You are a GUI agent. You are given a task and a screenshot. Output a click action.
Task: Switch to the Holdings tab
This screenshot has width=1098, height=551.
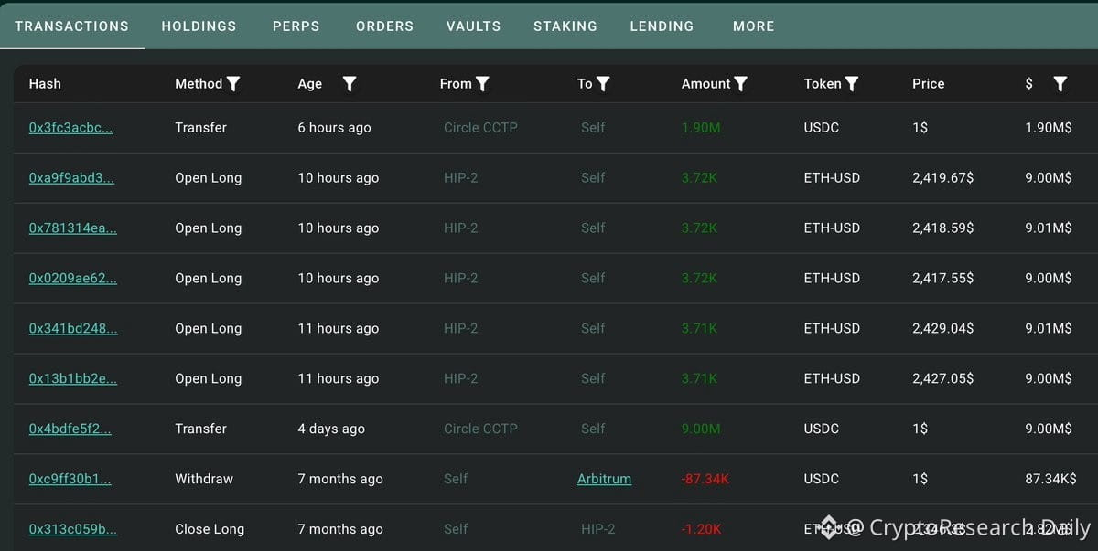pyautogui.click(x=199, y=26)
